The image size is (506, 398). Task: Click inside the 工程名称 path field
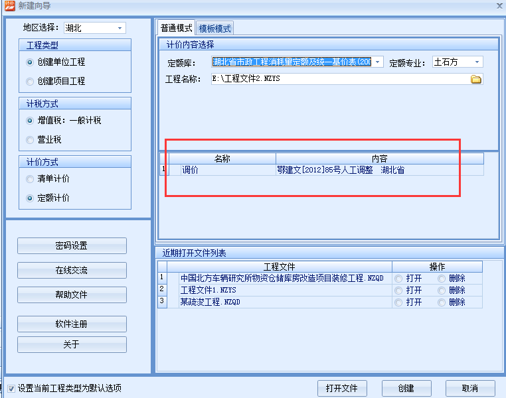coord(339,80)
